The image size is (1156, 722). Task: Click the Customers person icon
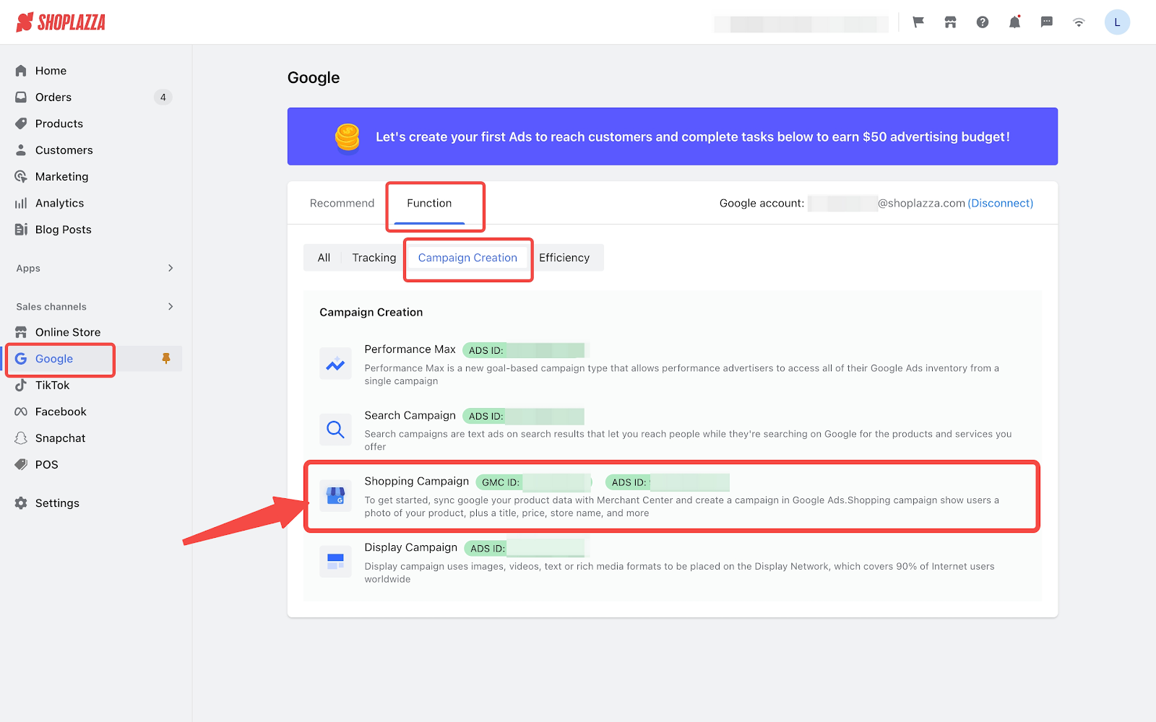click(x=21, y=150)
